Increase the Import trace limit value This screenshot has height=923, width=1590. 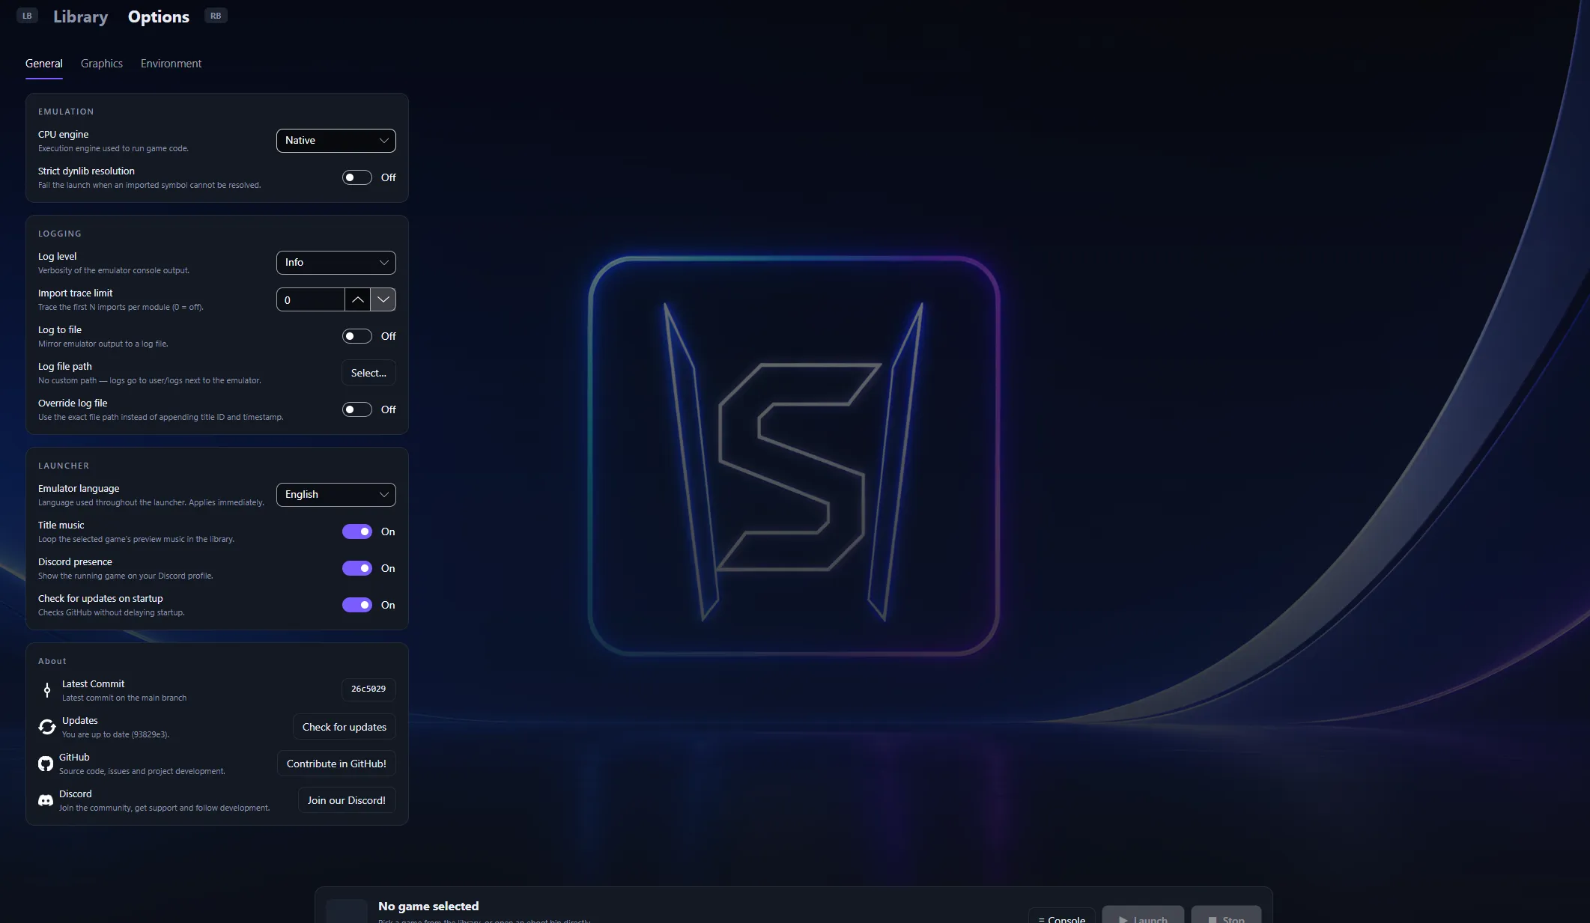coord(358,299)
